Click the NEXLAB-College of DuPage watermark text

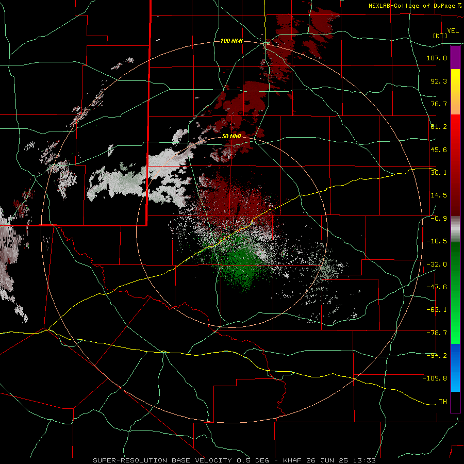point(415,6)
